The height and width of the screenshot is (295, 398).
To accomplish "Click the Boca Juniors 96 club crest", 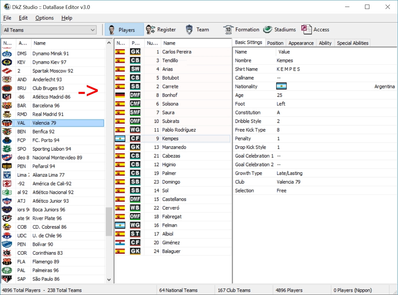I will tap(7, 209).
